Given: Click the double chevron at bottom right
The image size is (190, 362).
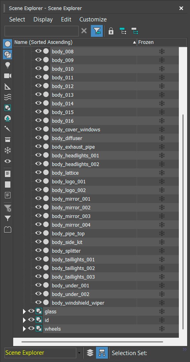Looking at the screenshot, I should click(x=185, y=349).
